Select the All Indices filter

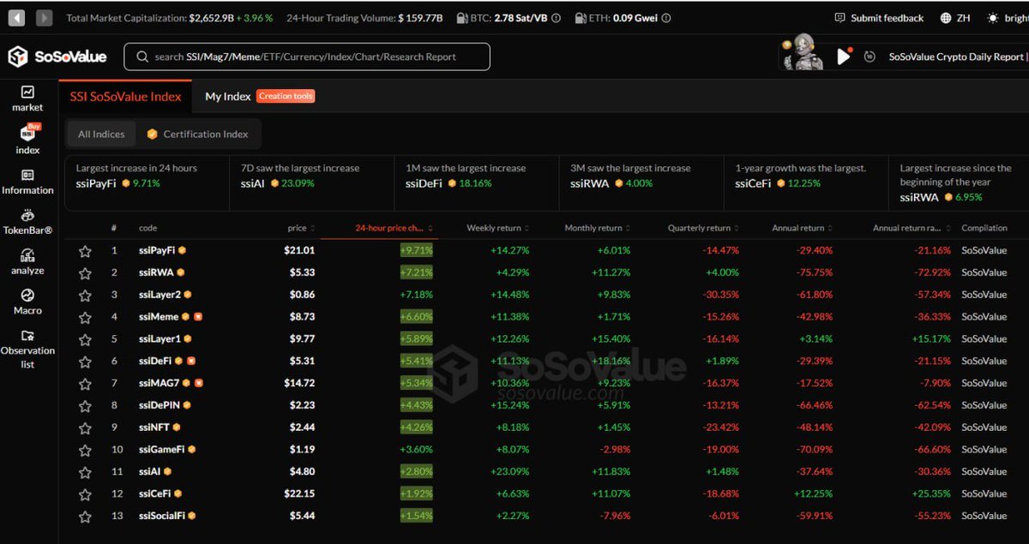(101, 134)
